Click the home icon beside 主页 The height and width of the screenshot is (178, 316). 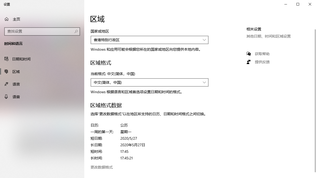[x=7, y=19]
